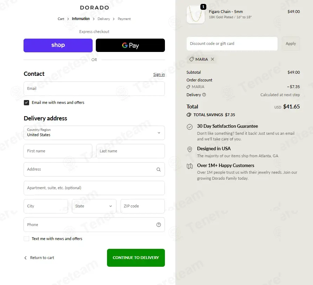Click the MARIA discount tag icon

[x=192, y=59]
